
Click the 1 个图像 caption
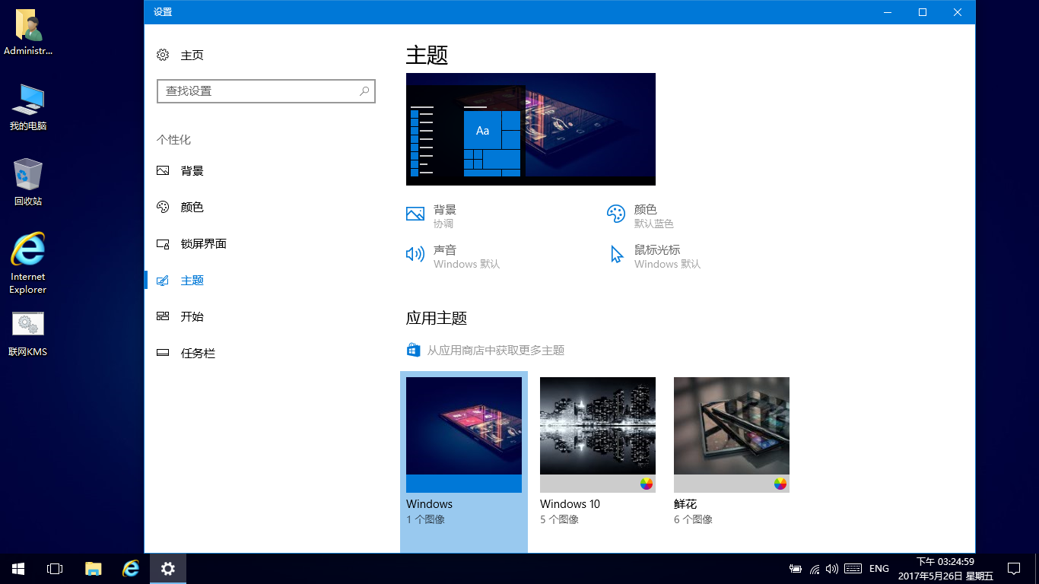tap(425, 519)
